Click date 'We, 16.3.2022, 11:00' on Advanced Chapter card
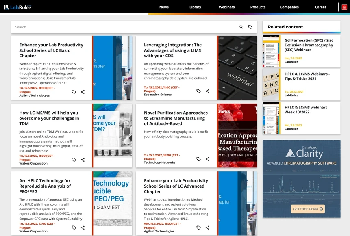 (x=162, y=225)
